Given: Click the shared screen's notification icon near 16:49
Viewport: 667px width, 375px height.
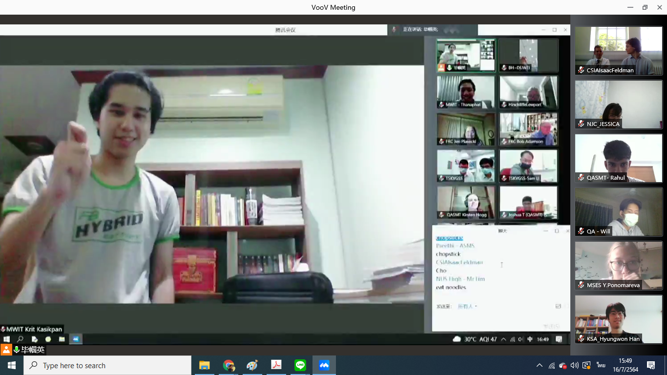Looking at the screenshot, I should click(x=559, y=339).
